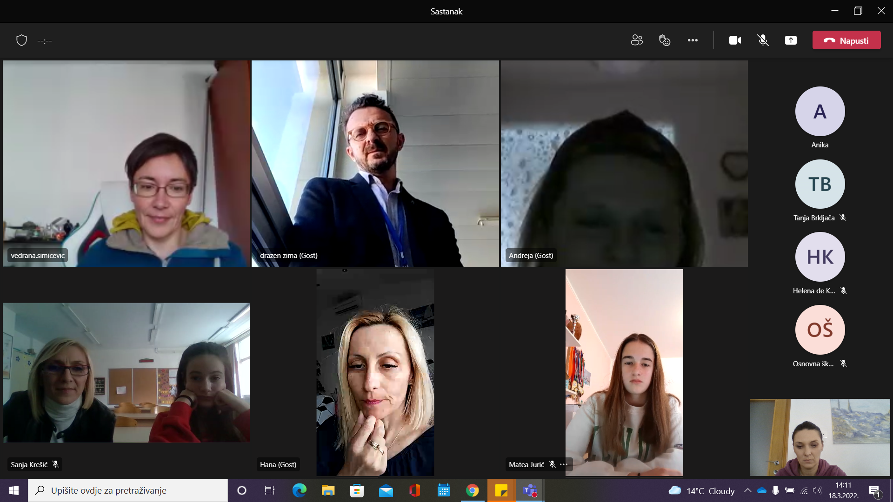Viewport: 893px width, 502px height.
Task: Restore down the Sastanak window
Action: point(858,11)
